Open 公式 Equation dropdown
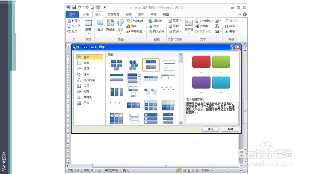The width and height of the screenshot is (310, 174). (x=231, y=21)
